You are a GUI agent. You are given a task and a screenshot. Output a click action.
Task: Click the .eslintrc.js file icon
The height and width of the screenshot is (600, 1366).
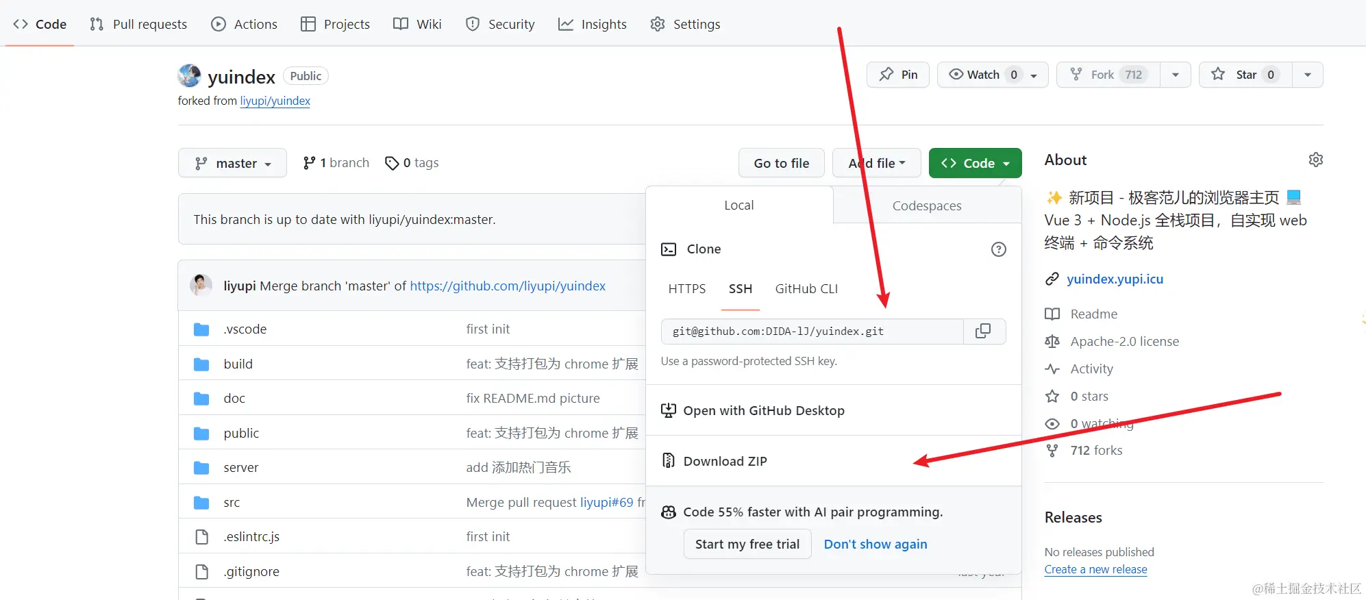coord(201,537)
